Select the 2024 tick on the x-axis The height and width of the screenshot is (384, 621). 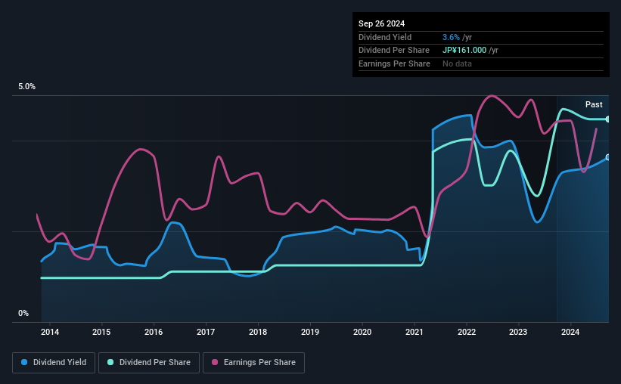coord(570,332)
